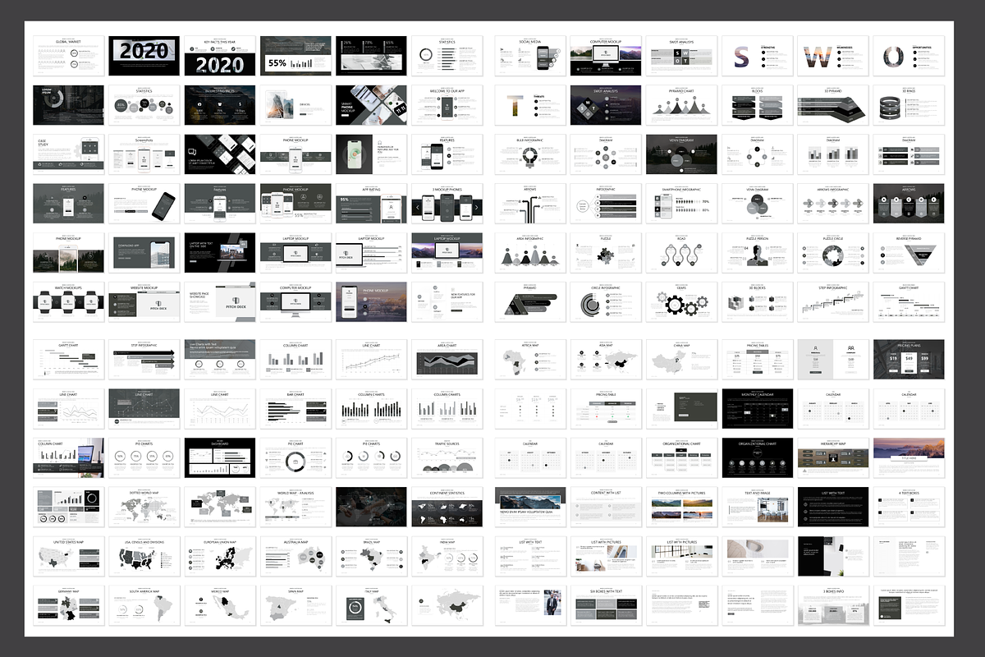Open the App Rating slide thumbnail
Image resolution: width=985 pixels, height=657 pixels.
coord(371,204)
